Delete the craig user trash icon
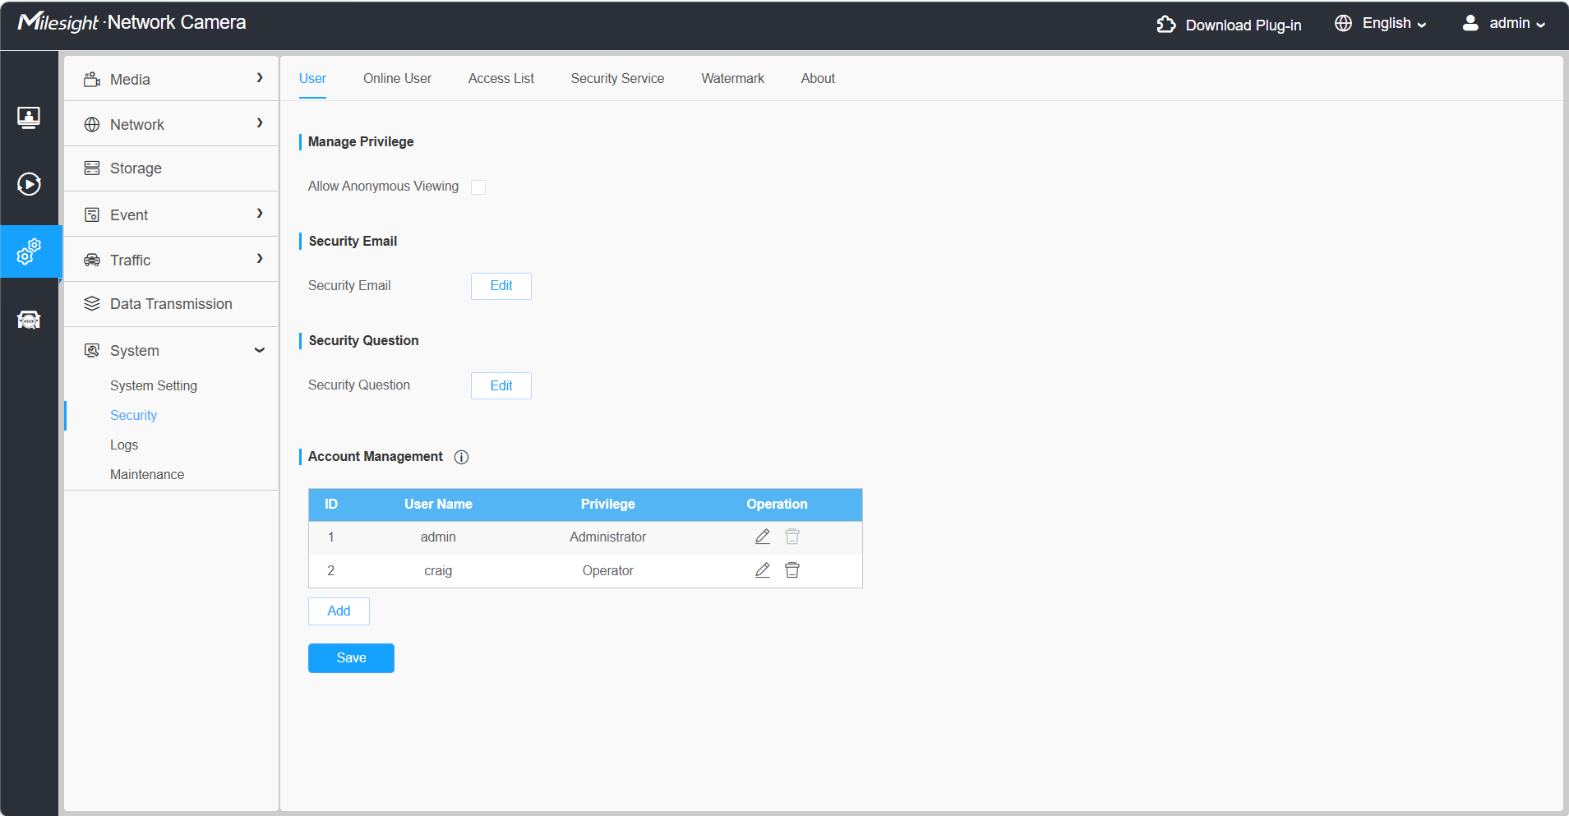This screenshot has height=816, width=1569. 792,570
